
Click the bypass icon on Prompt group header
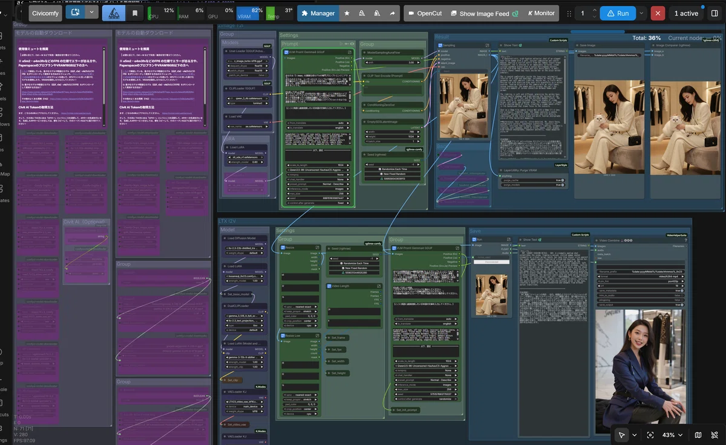coord(345,44)
